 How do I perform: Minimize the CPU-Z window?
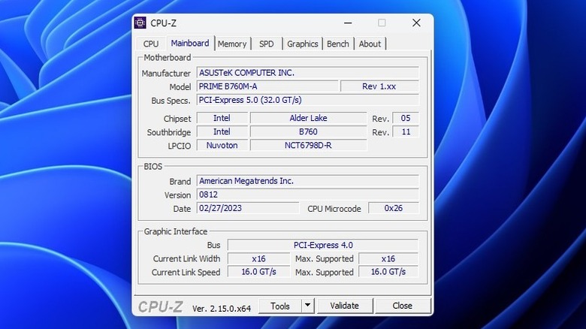tap(348, 23)
